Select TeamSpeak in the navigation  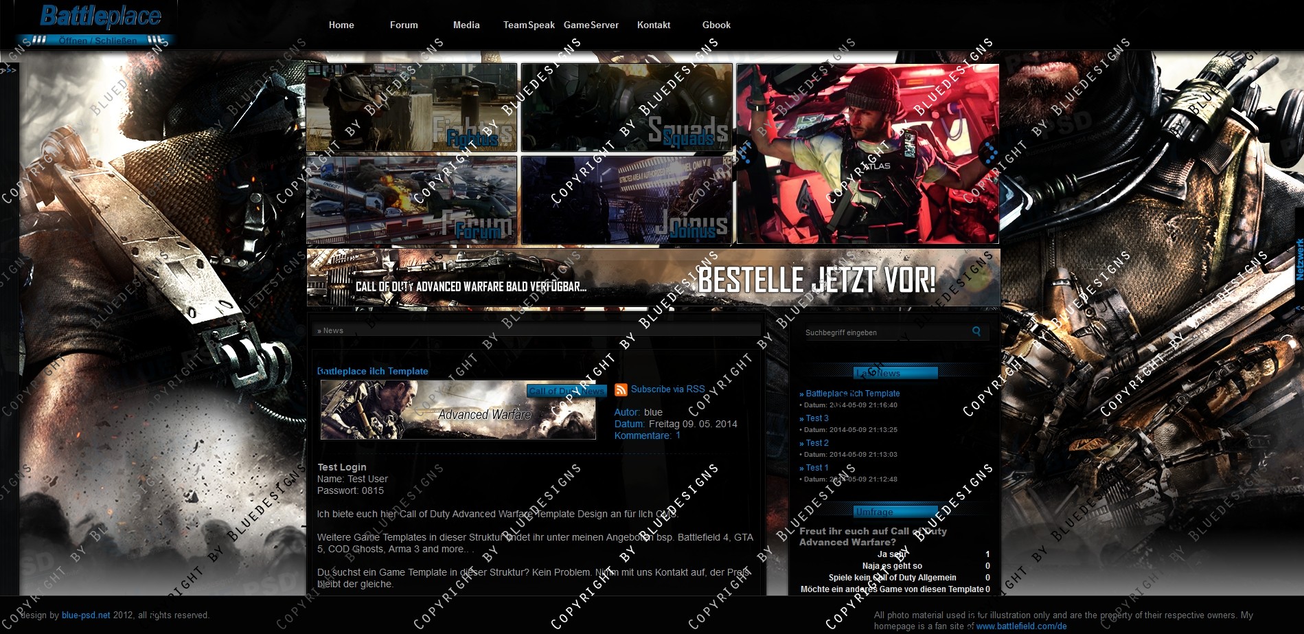[529, 25]
